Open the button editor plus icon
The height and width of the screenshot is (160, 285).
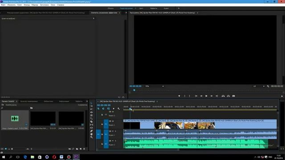tap(282, 96)
